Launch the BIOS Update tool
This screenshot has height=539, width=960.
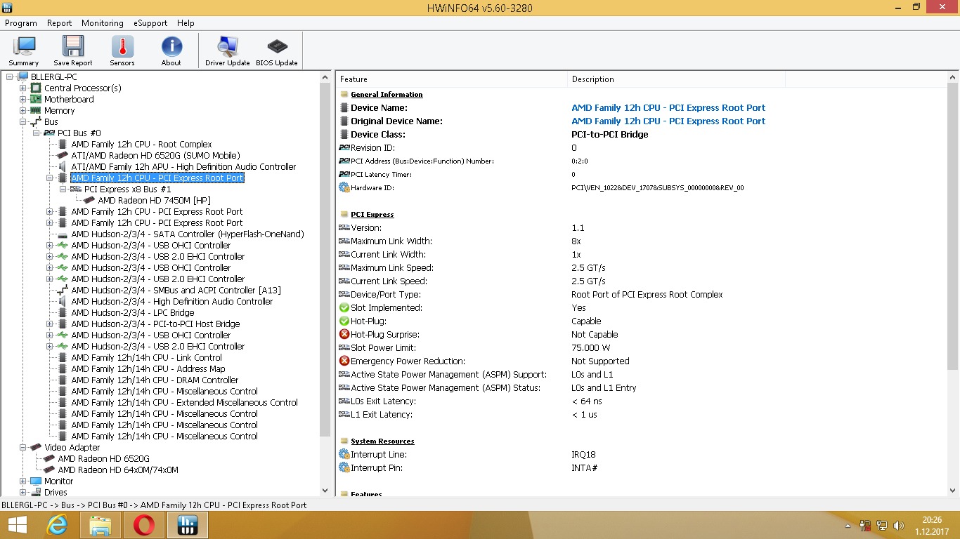coord(277,51)
